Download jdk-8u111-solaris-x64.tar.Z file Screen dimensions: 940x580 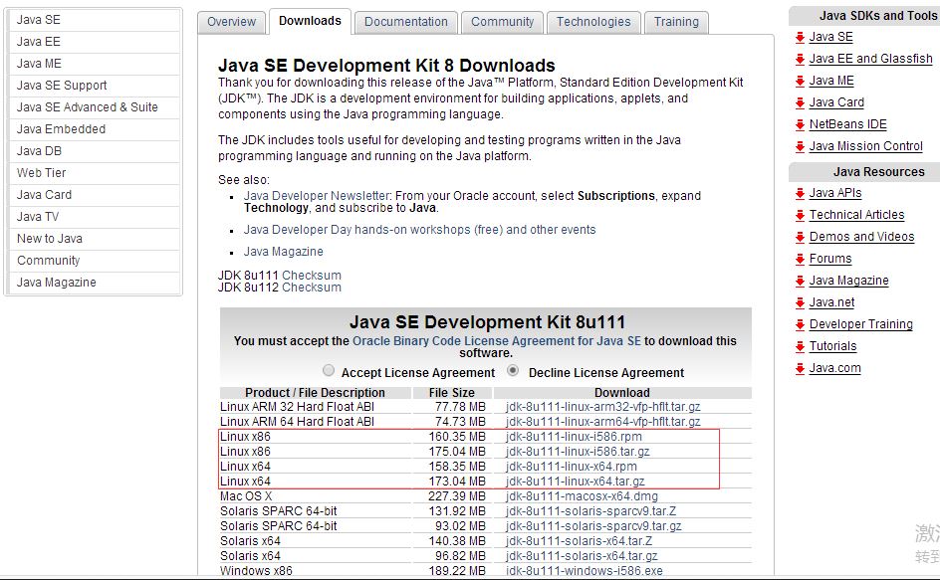[x=579, y=541]
